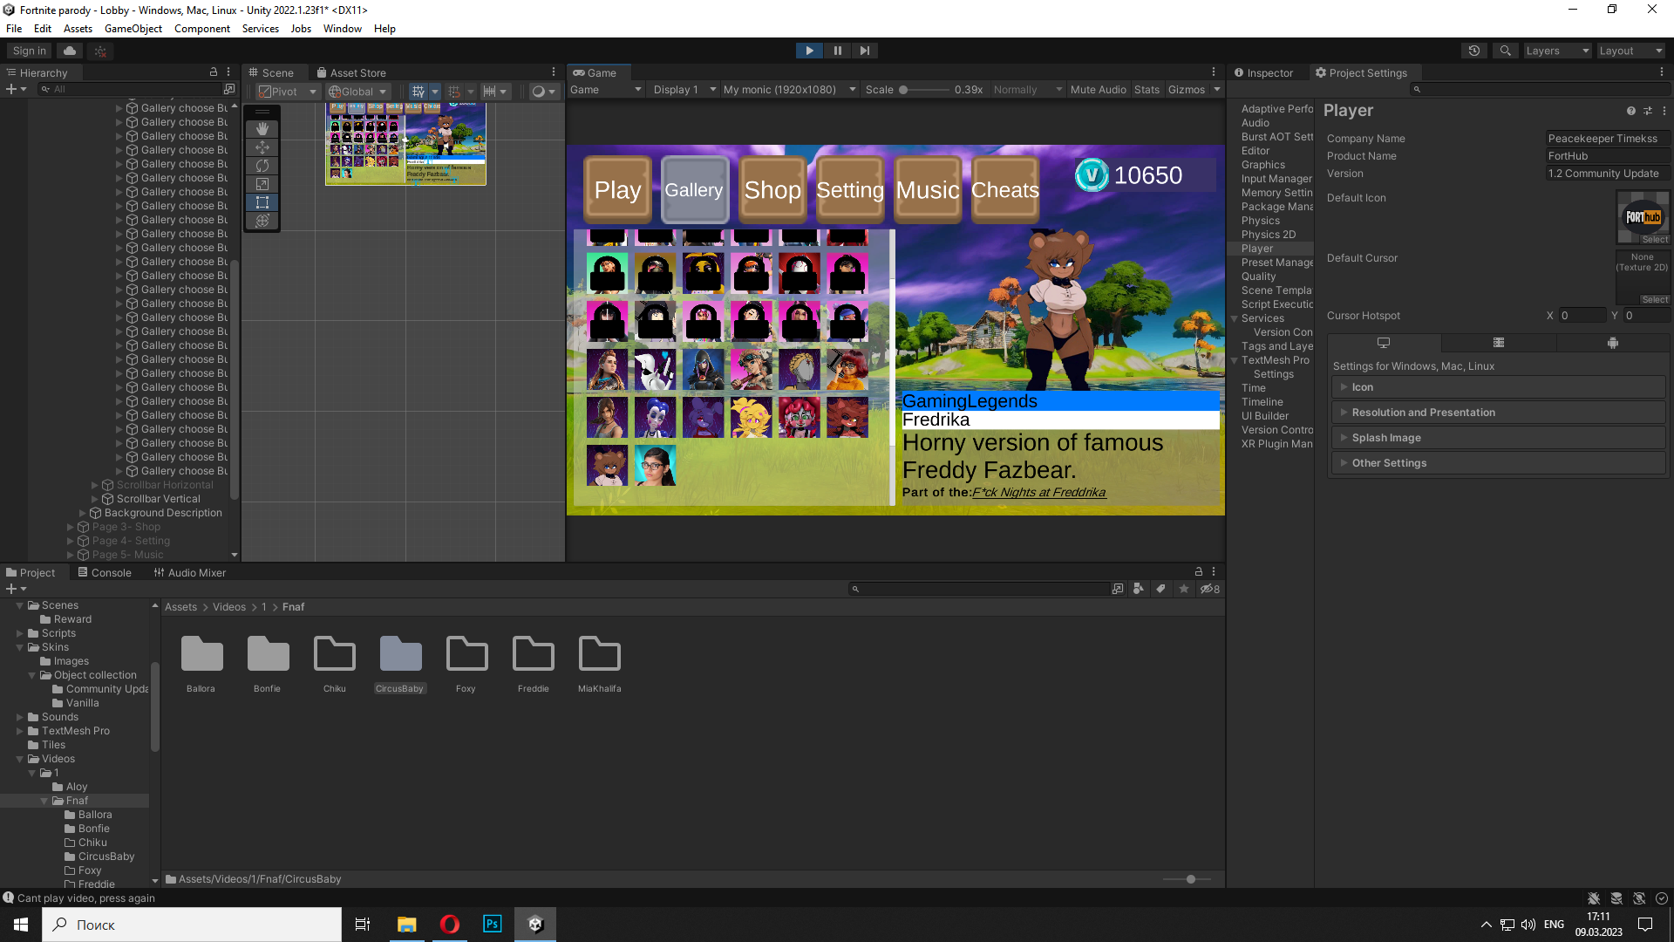1674x942 pixels.
Task: Open the Display 1 dropdown
Action: [684, 90]
